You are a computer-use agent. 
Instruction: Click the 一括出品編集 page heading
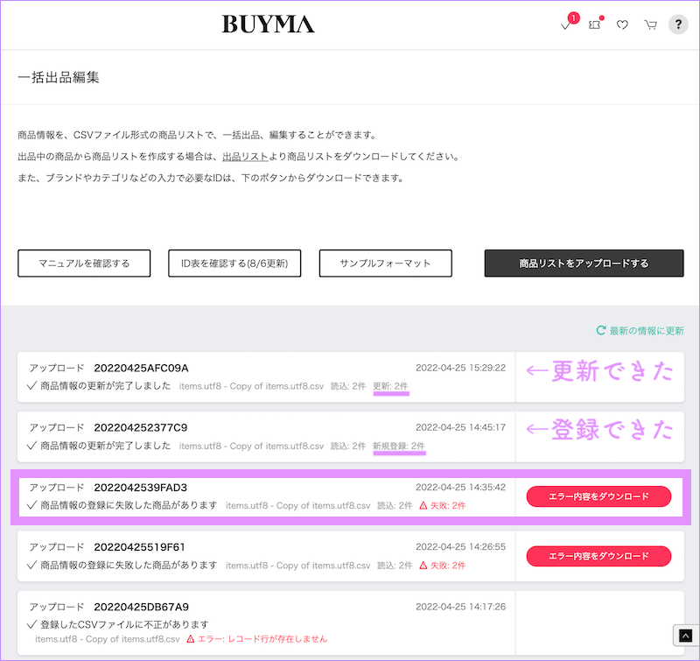coord(59,78)
